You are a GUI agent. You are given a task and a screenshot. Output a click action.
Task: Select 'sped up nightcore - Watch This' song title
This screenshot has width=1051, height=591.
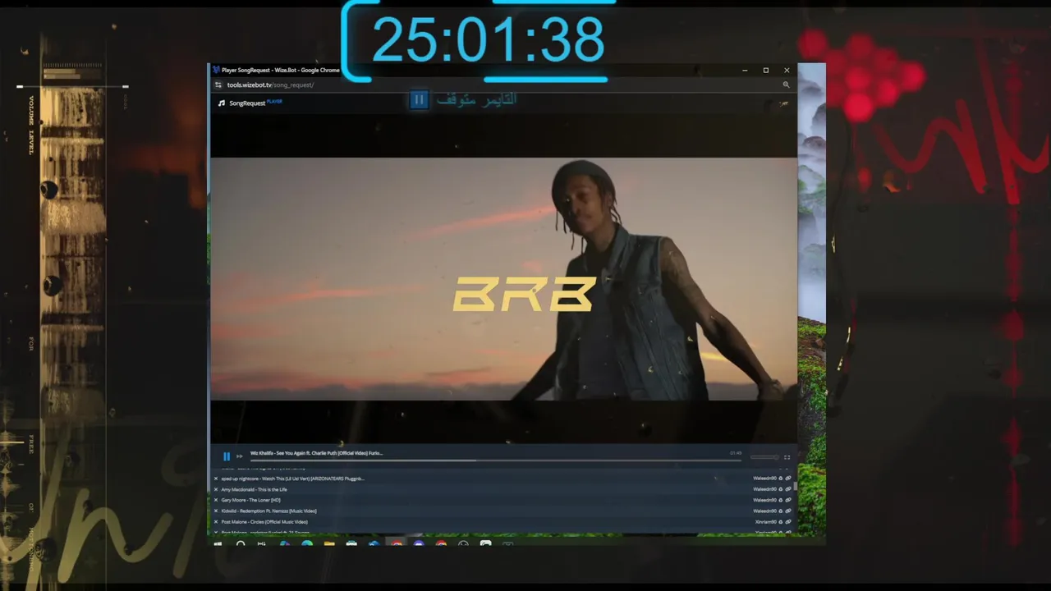coord(292,479)
